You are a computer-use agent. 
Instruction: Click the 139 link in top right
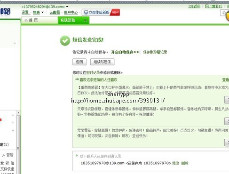click(194, 6)
